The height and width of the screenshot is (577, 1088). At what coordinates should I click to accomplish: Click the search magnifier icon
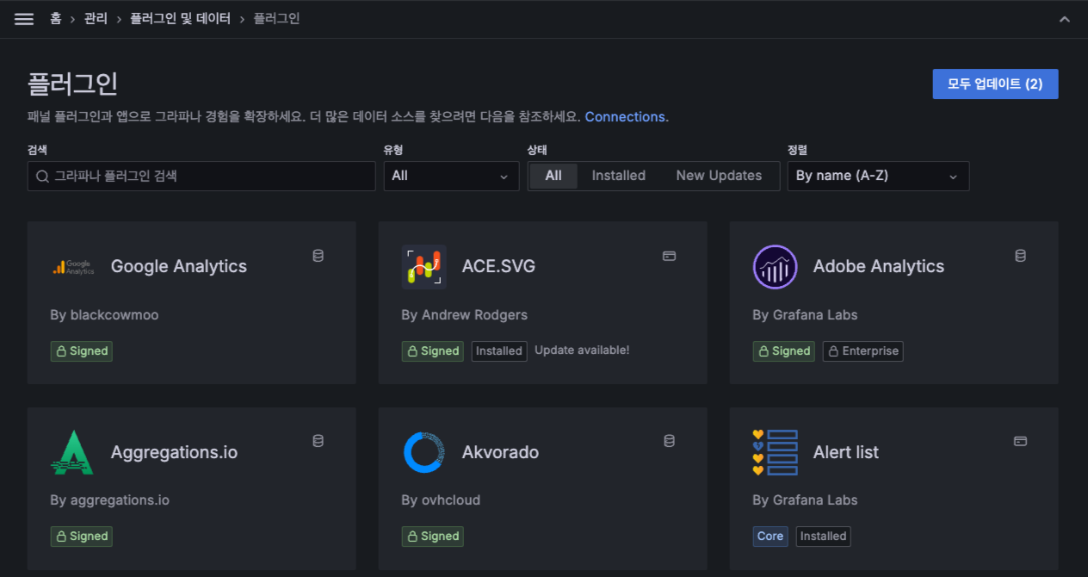[42, 177]
